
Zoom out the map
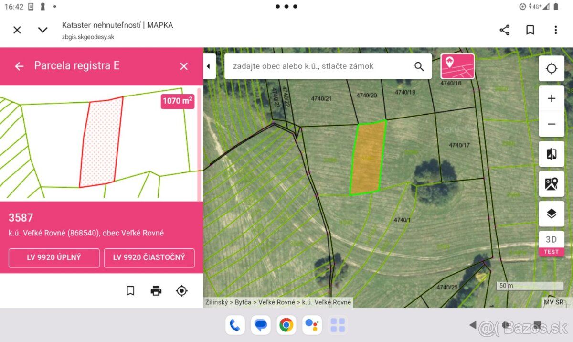[x=552, y=124]
